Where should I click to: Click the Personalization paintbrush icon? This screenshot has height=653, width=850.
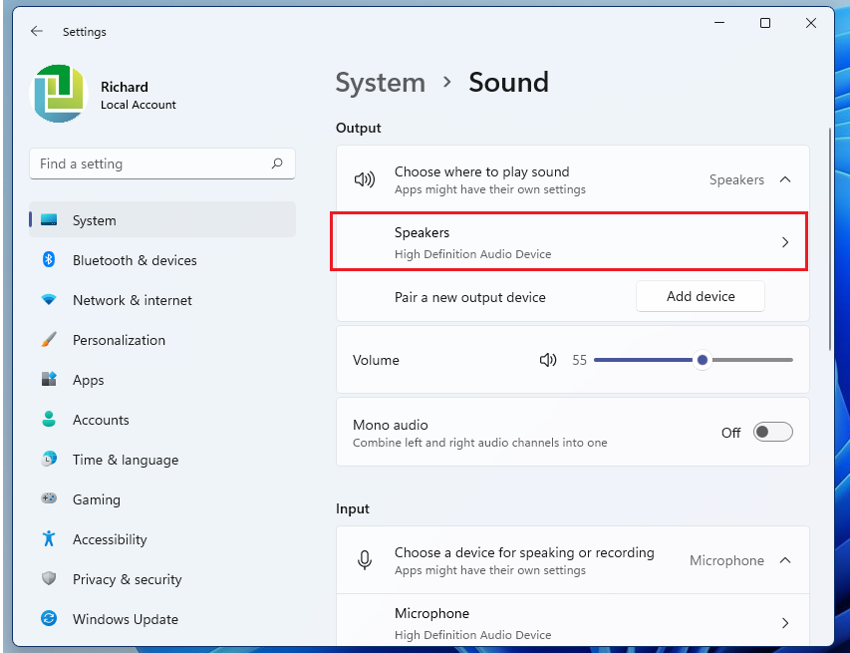(49, 340)
